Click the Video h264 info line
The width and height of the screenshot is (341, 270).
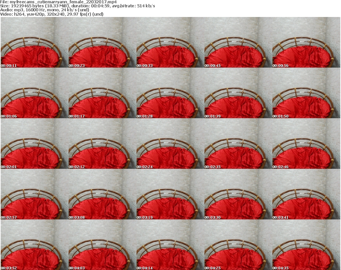coord(52,14)
